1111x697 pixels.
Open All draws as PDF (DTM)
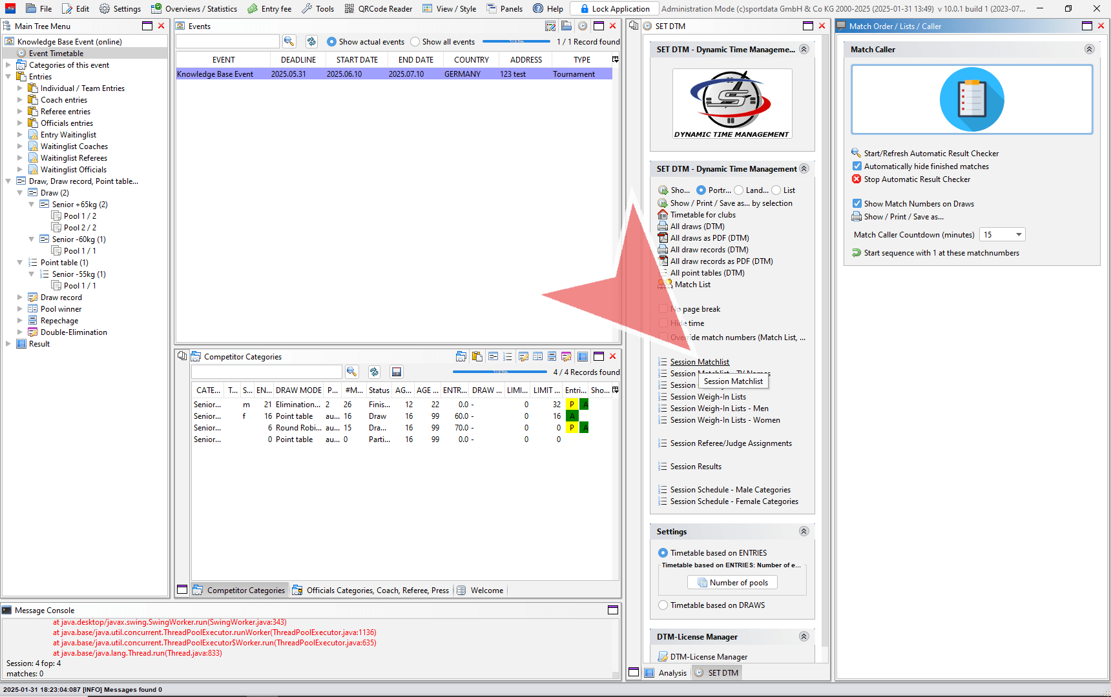[709, 238]
